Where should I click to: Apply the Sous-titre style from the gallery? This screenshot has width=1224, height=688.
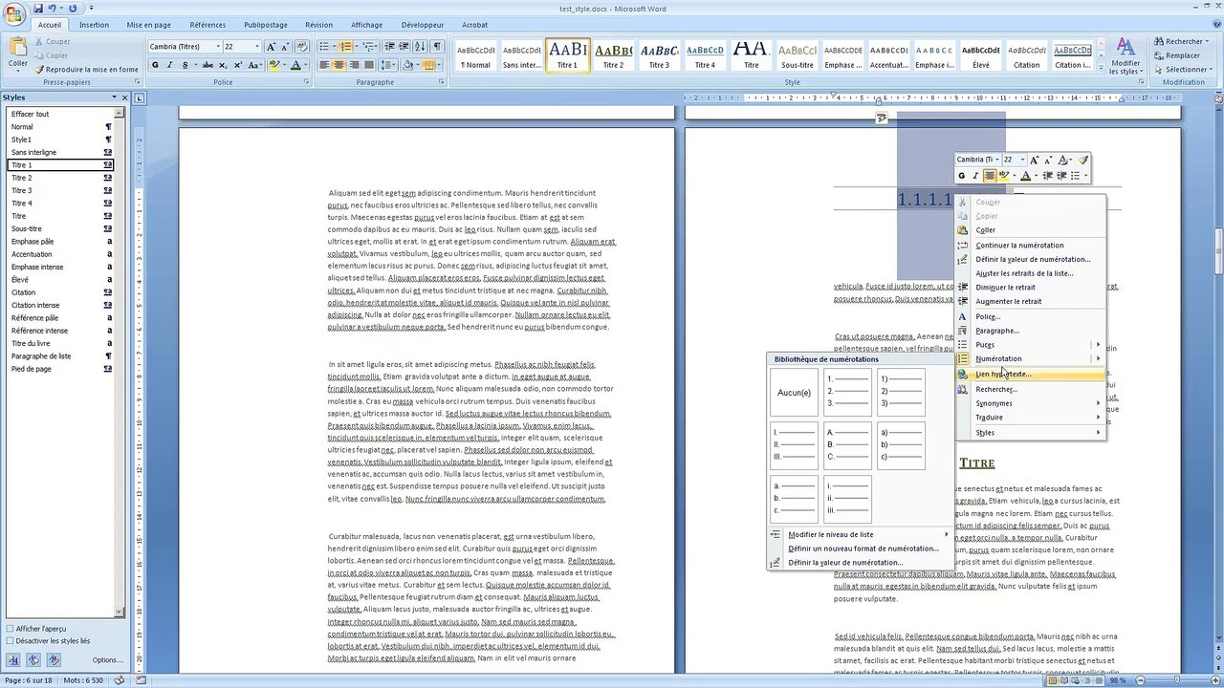[797, 55]
